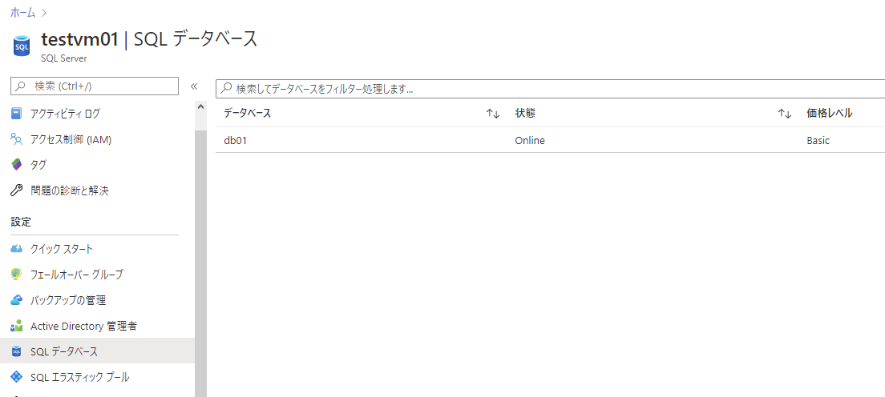Image resolution: width=885 pixels, height=397 pixels.
Task: Click the 設定 section heading
Action: (21, 222)
